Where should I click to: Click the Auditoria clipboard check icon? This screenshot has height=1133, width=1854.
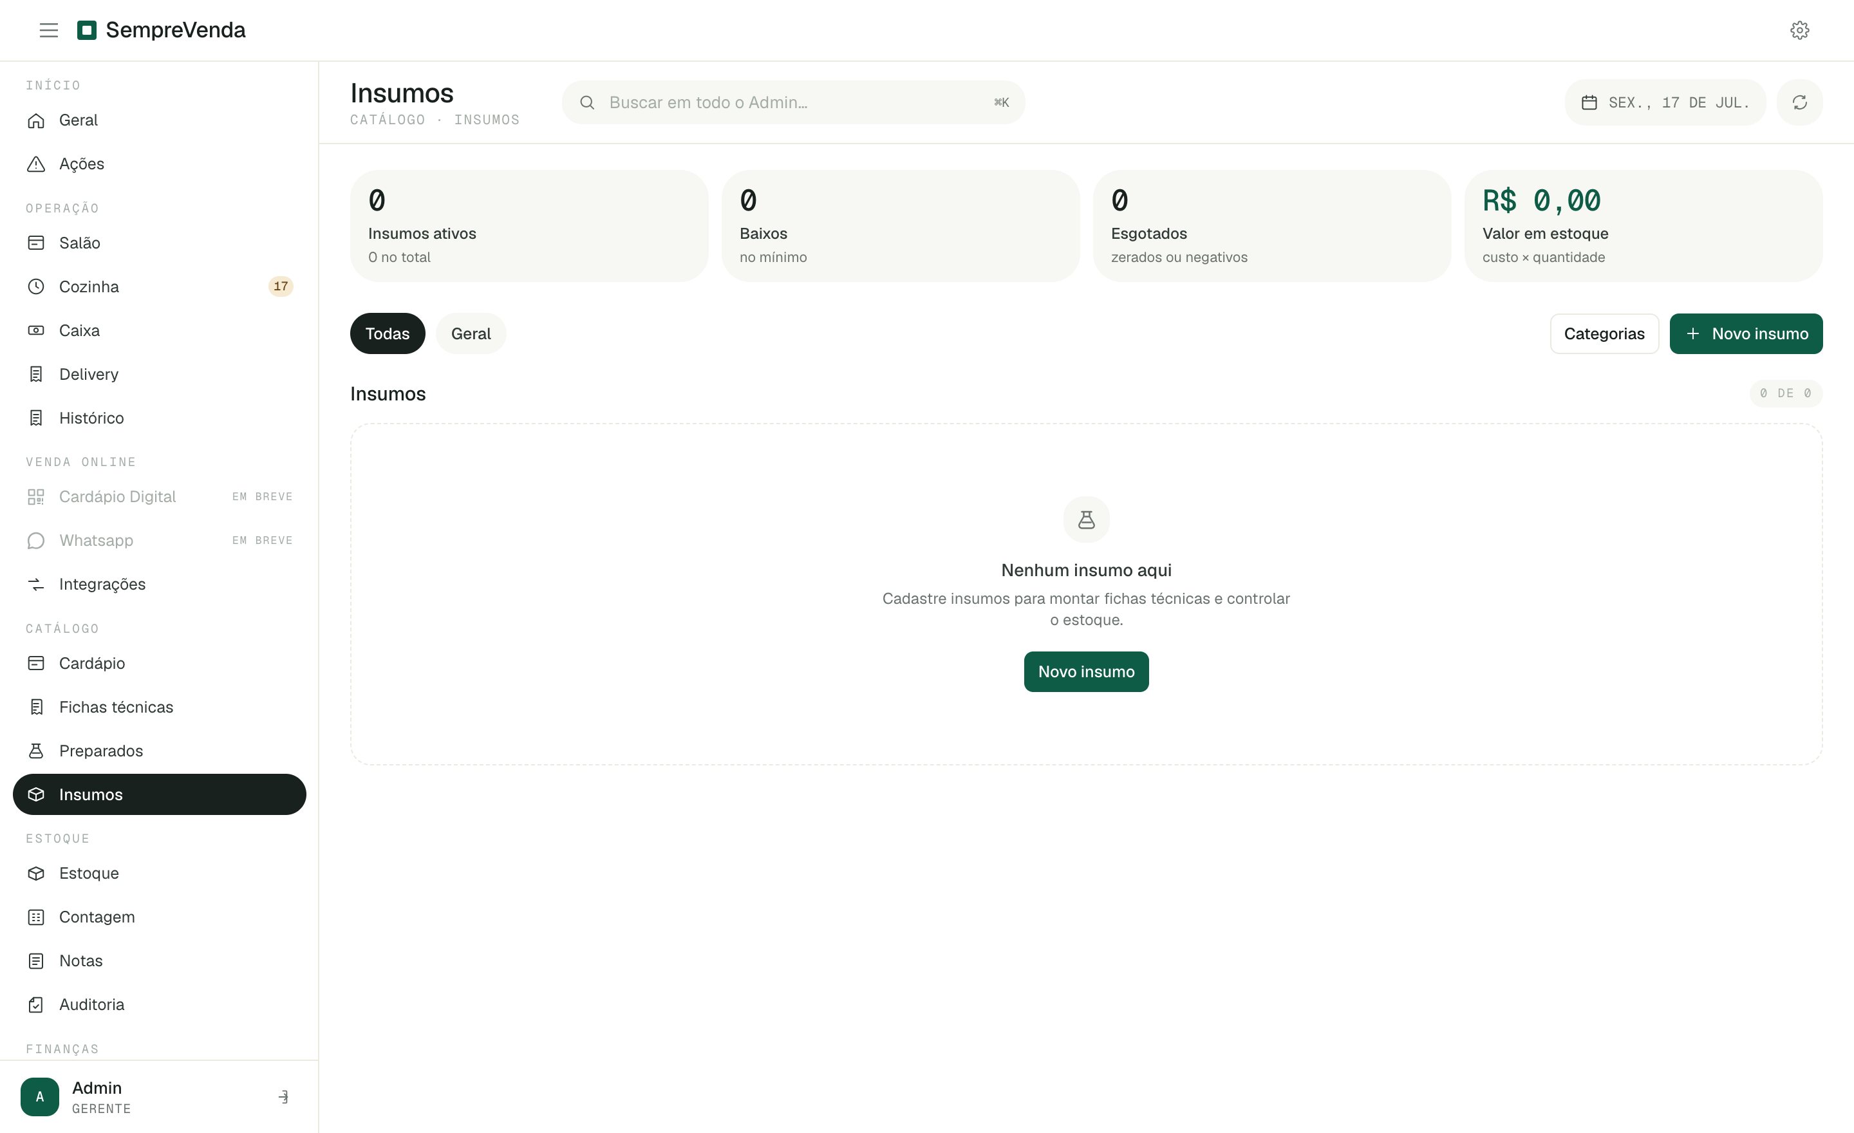pos(36,1004)
